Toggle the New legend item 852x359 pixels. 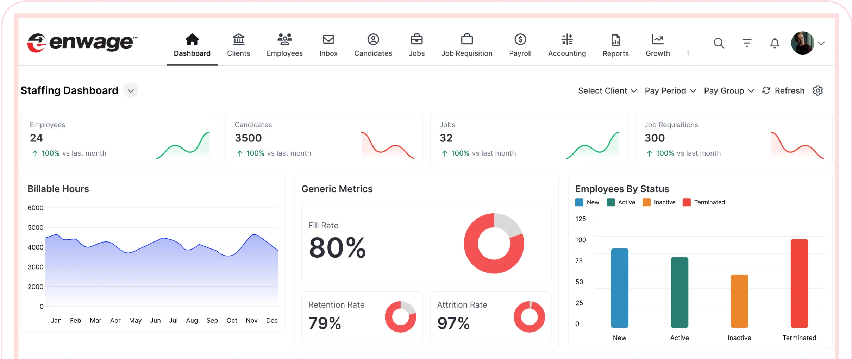tap(587, 202)
